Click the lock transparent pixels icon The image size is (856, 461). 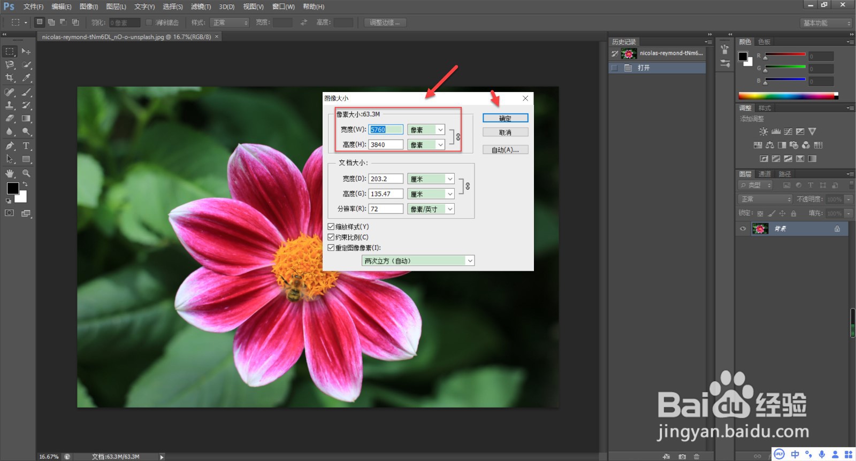(760, 213)
